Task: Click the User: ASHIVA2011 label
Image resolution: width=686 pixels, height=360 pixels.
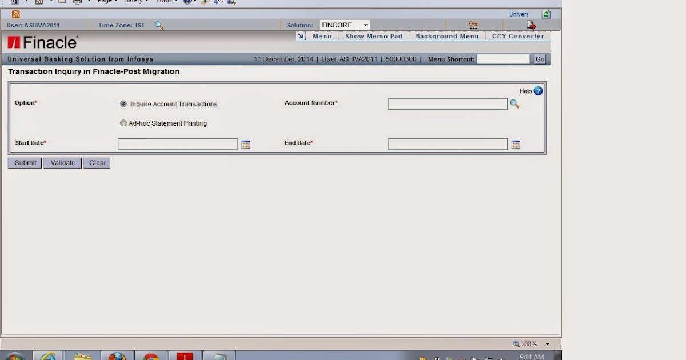Action: tap(33, 25)
